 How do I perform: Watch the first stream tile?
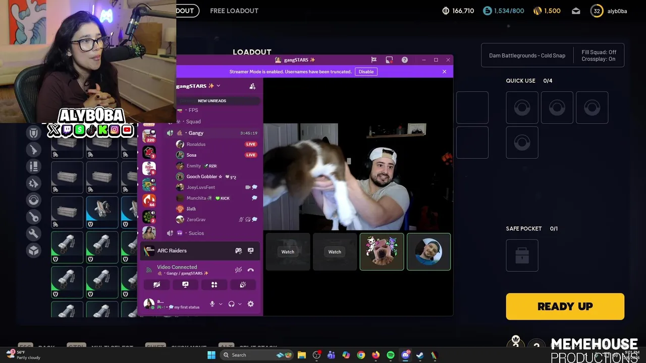click(x=288, y=252)
